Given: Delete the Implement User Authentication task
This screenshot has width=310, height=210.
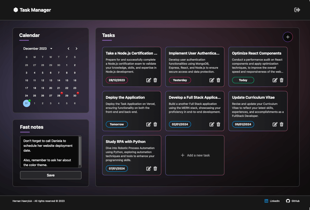Looking at the screenshot, I should pos(218,80).
